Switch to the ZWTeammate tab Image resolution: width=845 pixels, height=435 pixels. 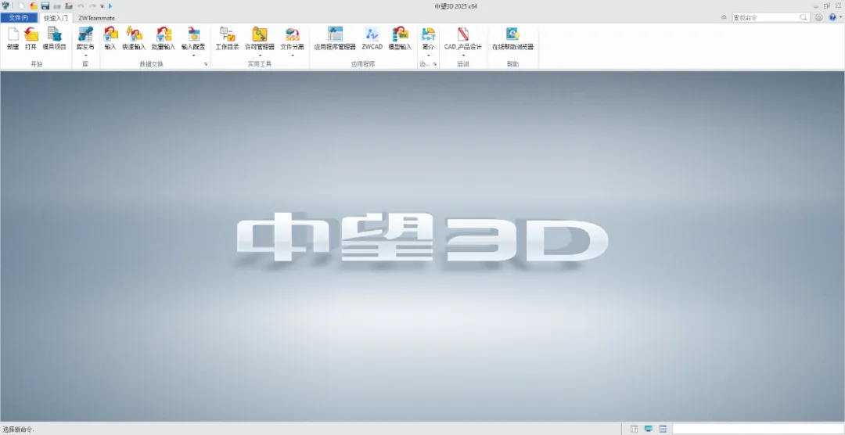pos(96,18)
